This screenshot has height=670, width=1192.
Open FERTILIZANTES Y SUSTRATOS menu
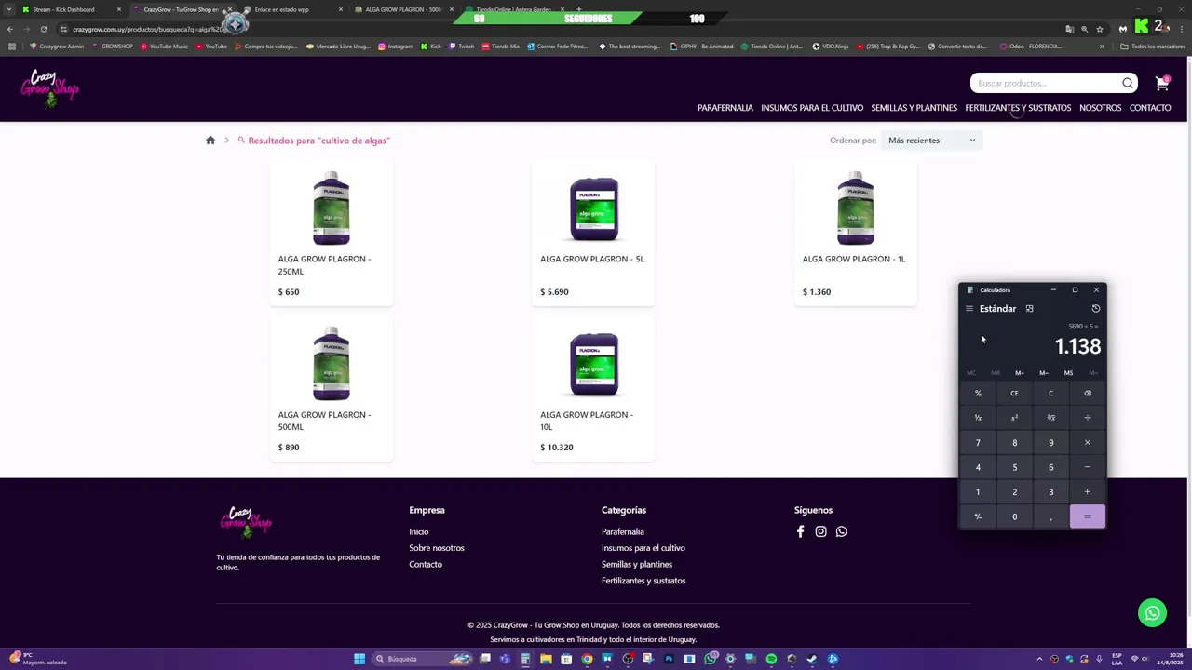point(1018,108)
